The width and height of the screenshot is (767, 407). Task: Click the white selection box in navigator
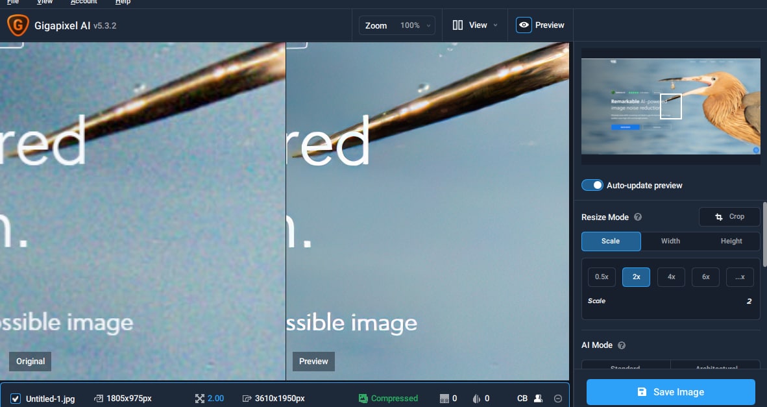(x=670, y=106)
